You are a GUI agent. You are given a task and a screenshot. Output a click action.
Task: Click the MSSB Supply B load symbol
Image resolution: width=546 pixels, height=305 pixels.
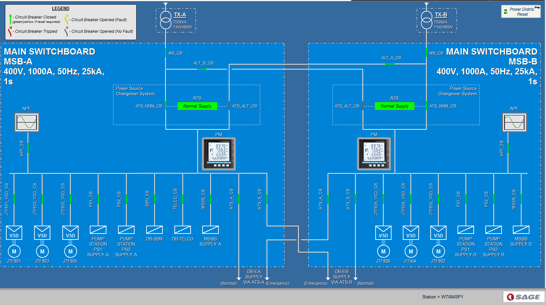coord(521,230)
